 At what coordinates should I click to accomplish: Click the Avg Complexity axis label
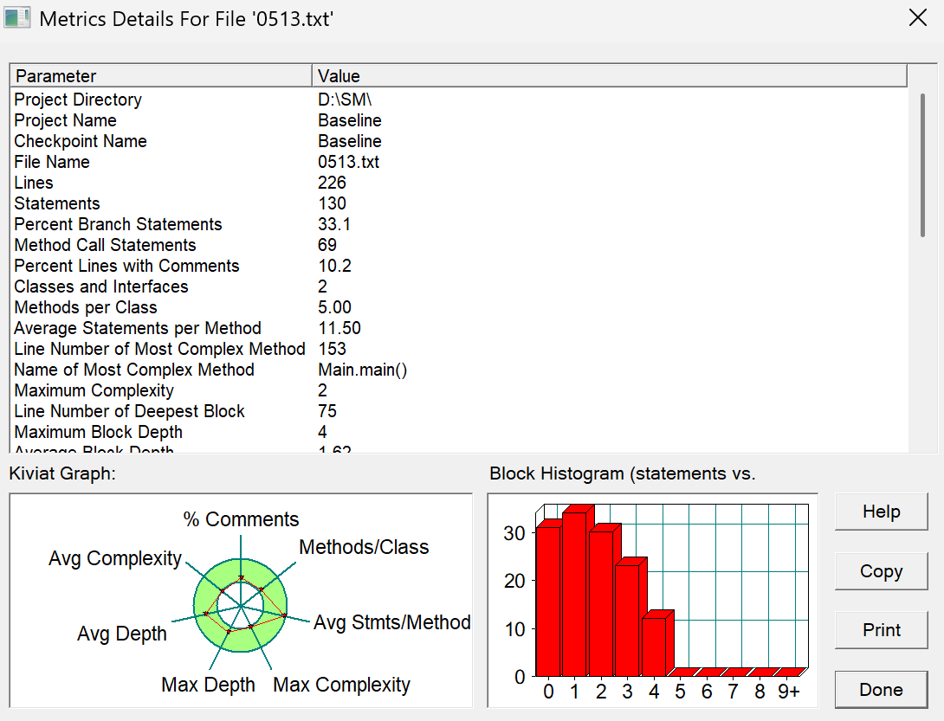115,558
